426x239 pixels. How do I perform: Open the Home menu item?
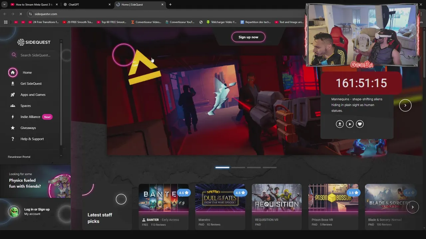27,72
